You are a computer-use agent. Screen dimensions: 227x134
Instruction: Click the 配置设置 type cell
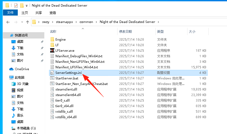click(164, 73)
